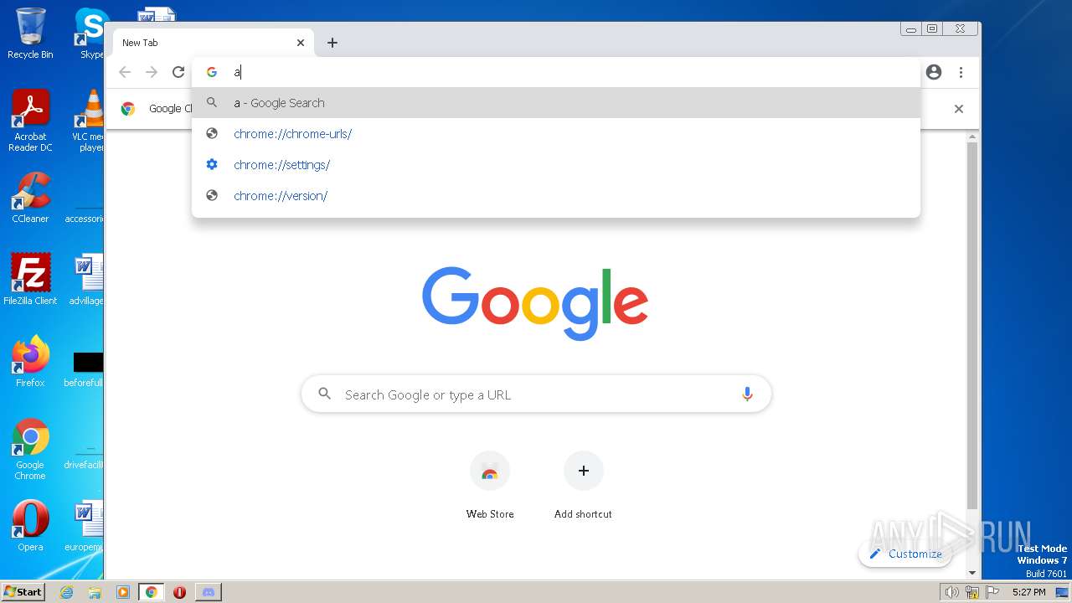Click Action Center flag tray icon
Screen dimensions: 1072x603
pos(992,592)
